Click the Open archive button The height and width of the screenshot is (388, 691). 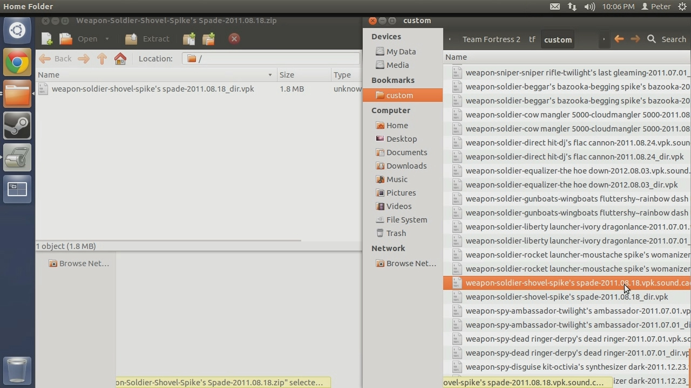click(80, 39)
